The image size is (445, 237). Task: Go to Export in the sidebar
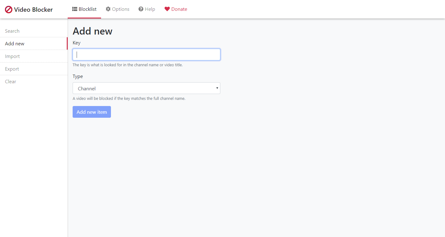(x=12, y=69)
